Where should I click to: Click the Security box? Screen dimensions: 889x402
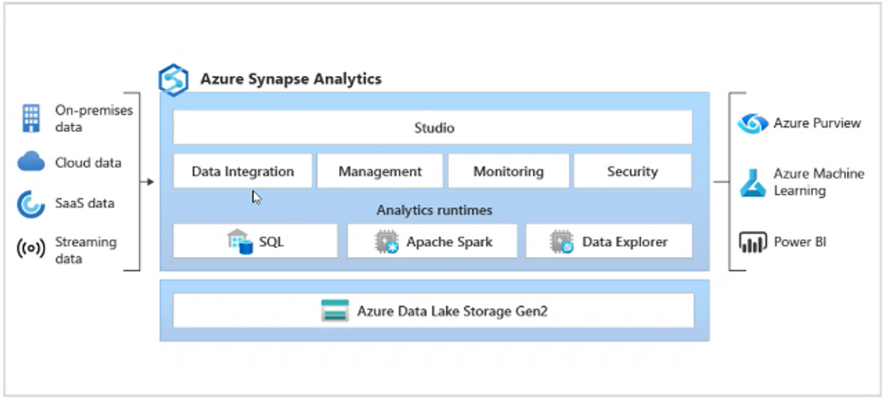pos(632,172)
